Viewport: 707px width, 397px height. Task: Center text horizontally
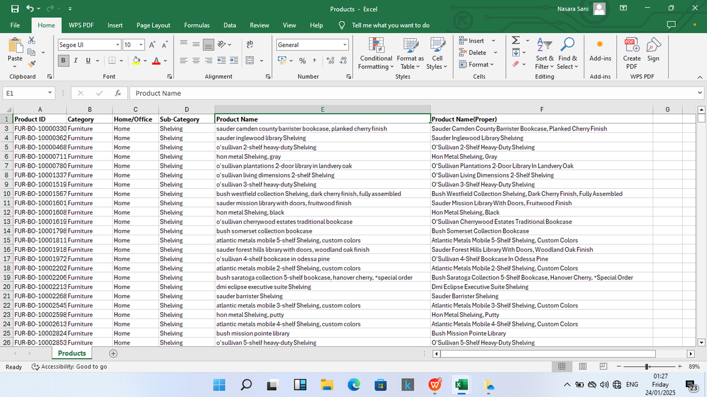pyautogui.click(x=196, y=61)
